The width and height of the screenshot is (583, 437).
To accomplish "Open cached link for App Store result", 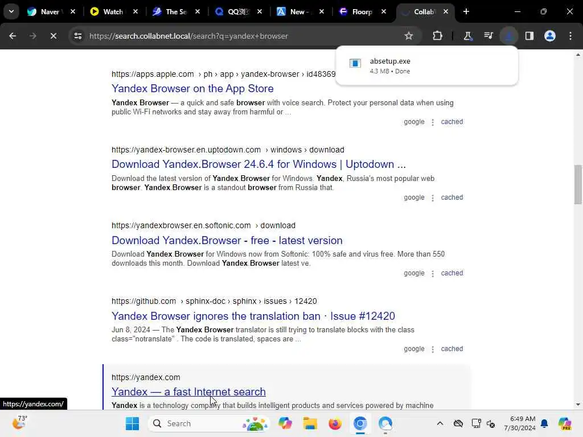I will coord(451,122).
